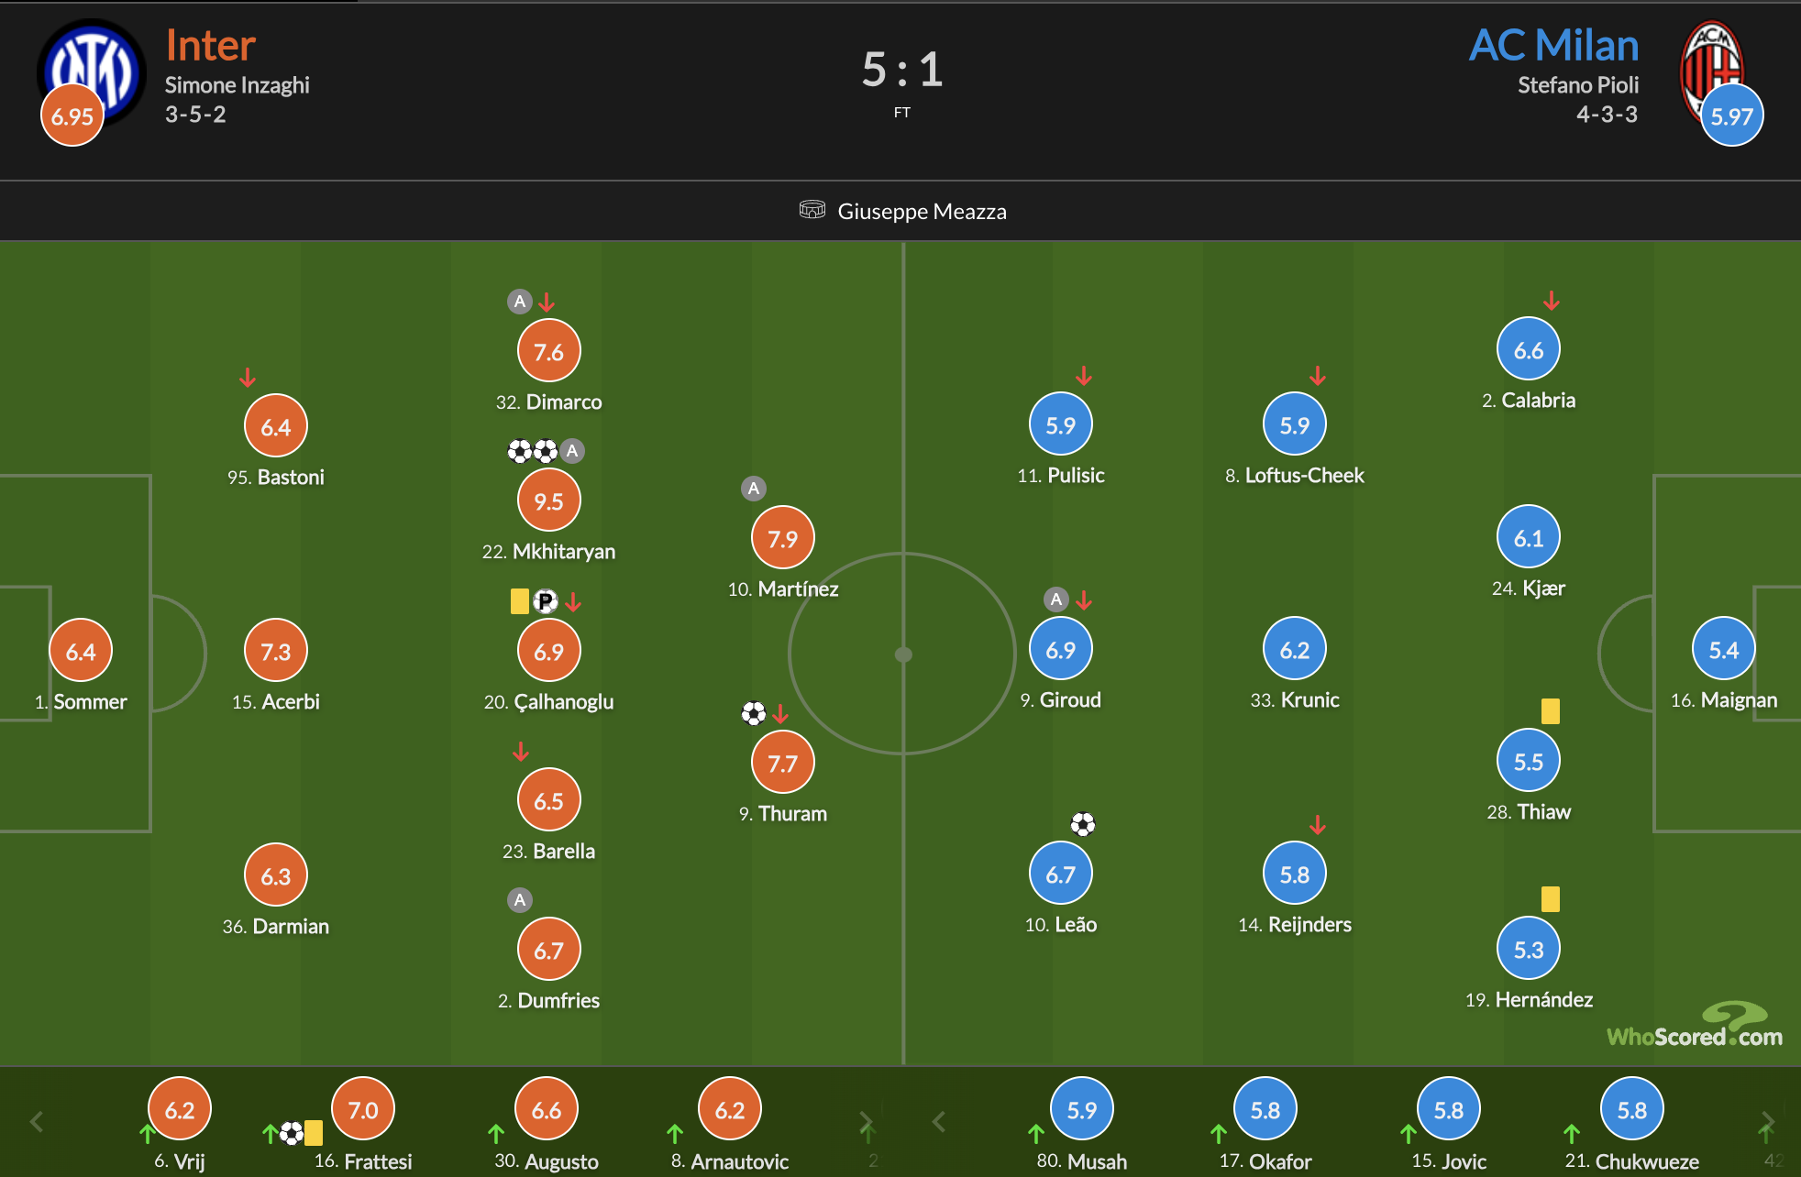Show next AC Milan substitutes with right chevron
Screen dimensions: 1801x1177
coord(1767,1121)
